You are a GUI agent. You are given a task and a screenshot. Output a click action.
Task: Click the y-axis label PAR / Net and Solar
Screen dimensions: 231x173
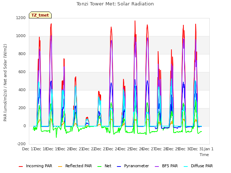click(5, 83)
